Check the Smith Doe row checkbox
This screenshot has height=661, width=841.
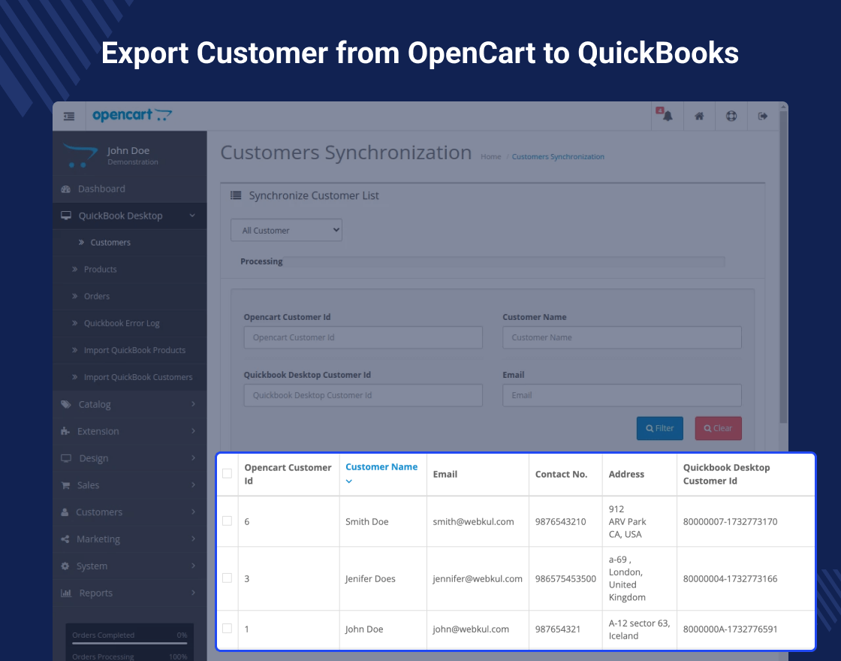227,521
